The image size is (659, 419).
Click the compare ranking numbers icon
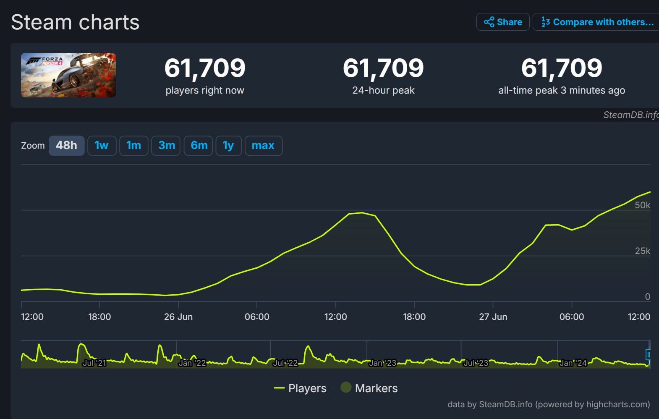[545, 22]
